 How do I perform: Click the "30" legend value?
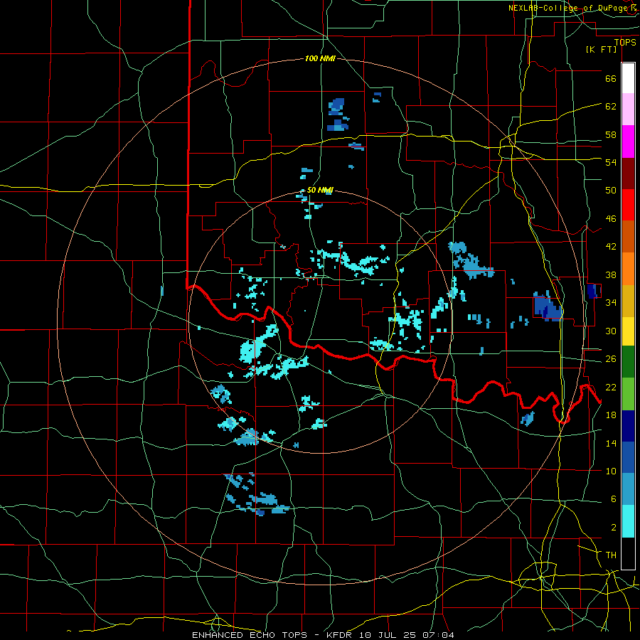(611, 331)
